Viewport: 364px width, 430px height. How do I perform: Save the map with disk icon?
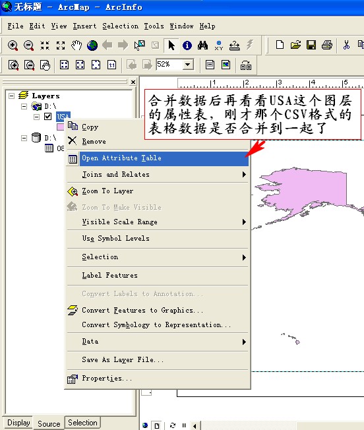(x=311, y=45)
